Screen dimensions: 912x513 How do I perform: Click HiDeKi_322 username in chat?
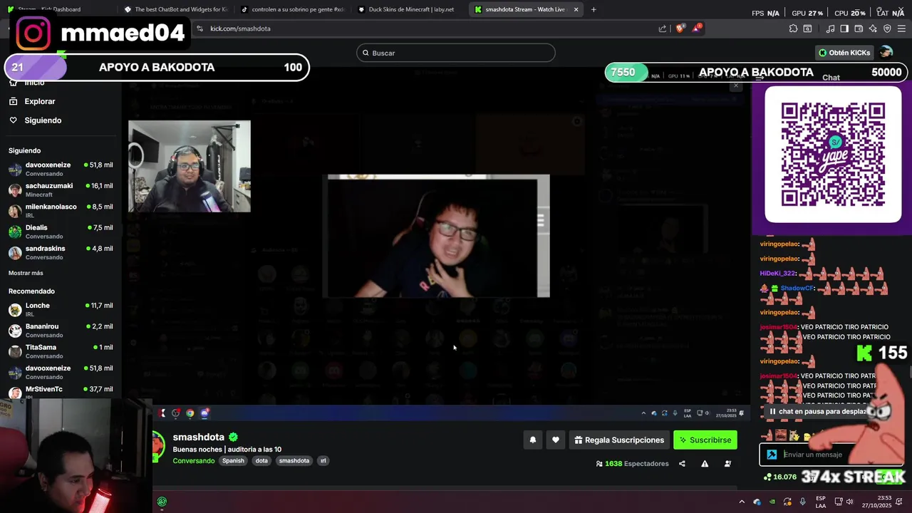(x=777, y=274)
